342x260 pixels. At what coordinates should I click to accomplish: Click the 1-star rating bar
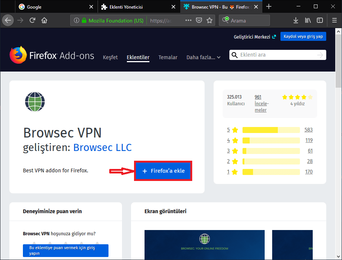pos(271,172)
